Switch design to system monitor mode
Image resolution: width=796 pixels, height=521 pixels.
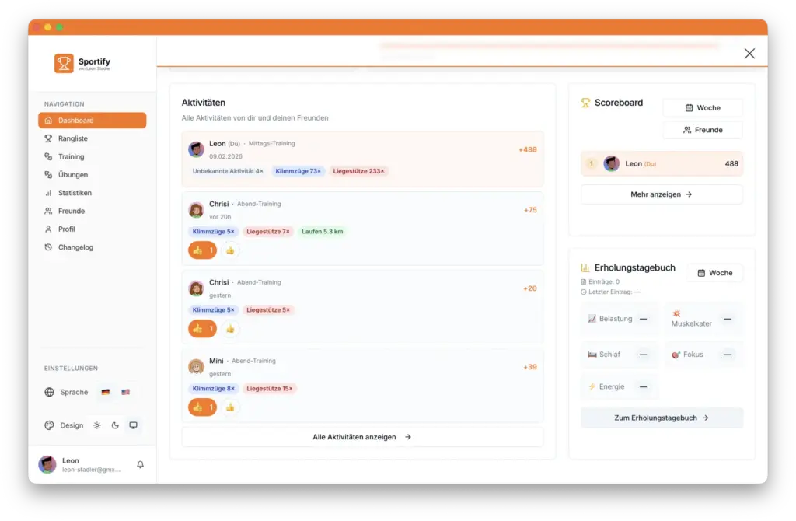(x=133, y=425)
